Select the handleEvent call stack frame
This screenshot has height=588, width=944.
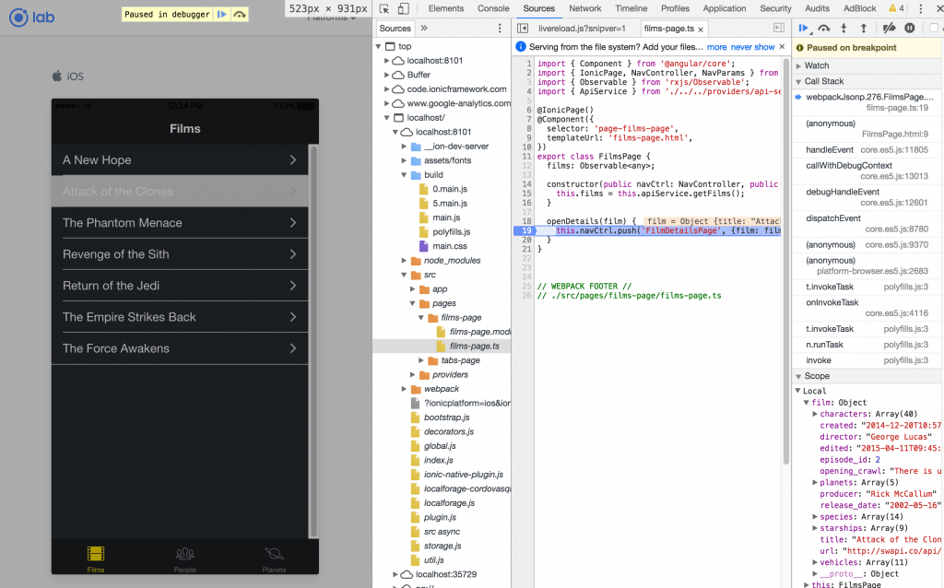pos(867,150)
